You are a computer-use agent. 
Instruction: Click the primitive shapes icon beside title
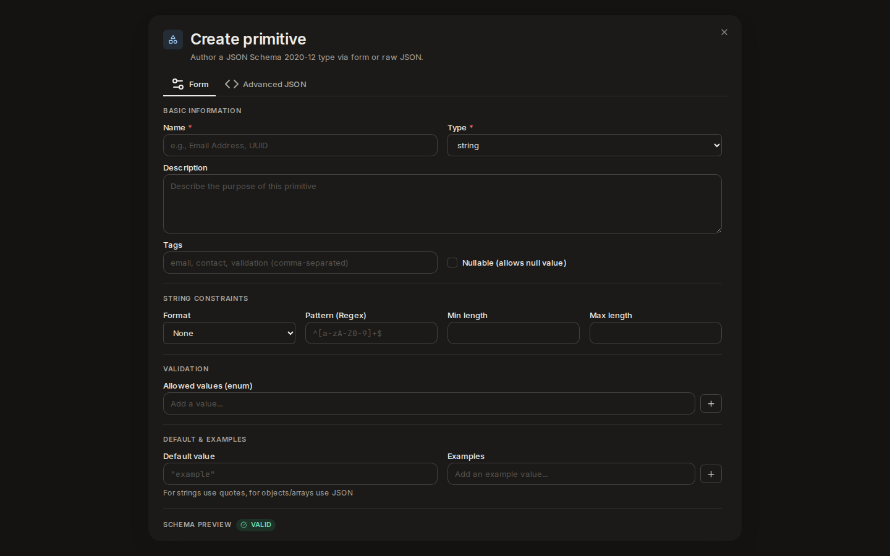[x=173, y=40]
